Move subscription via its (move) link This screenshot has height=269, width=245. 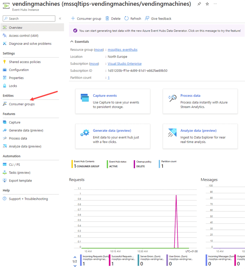tap(94, 64)
